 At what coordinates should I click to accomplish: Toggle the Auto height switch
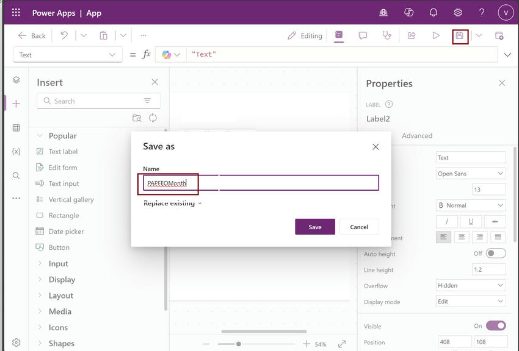point(496,253)
